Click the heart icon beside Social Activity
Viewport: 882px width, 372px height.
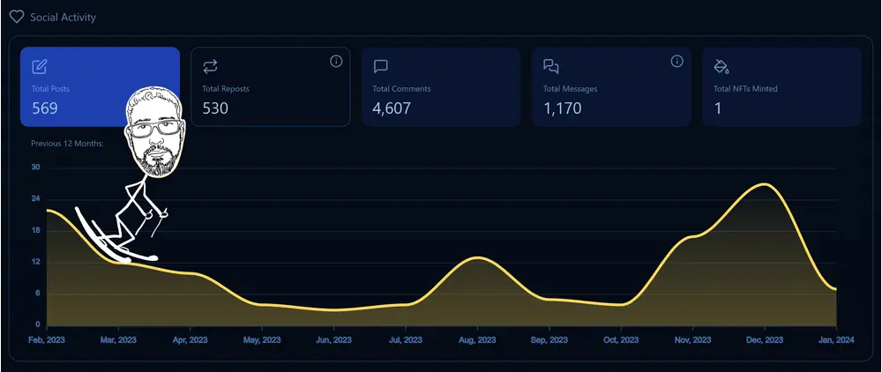pyautogui.click(x=16, y=17)
